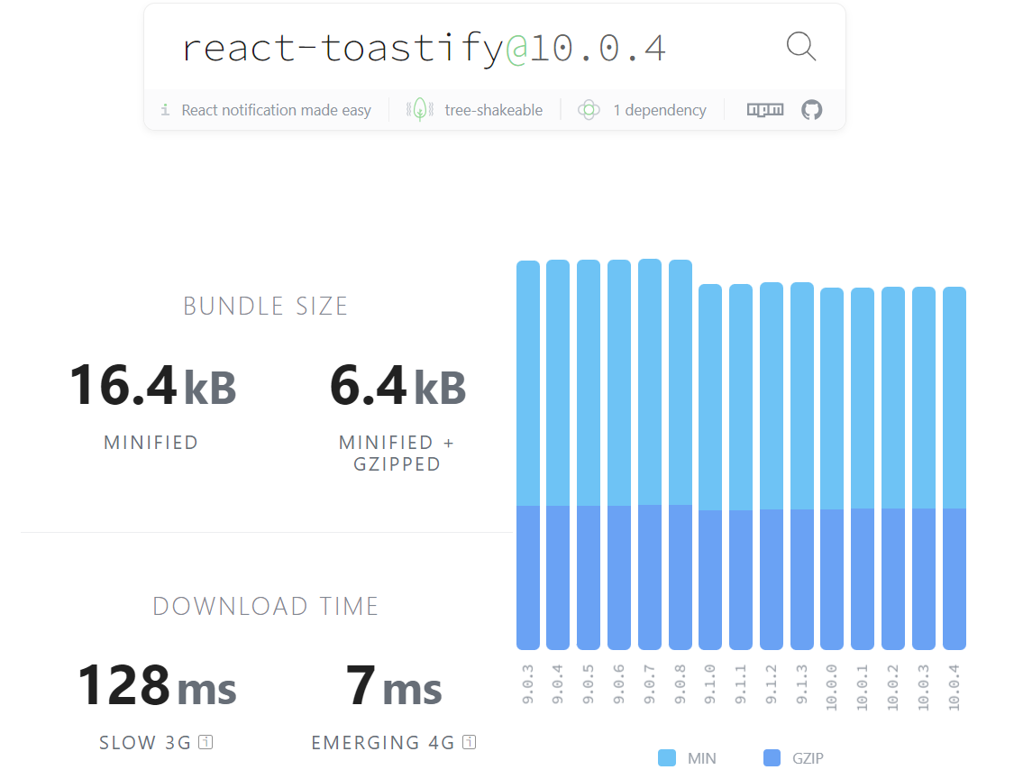Viewport: 1014px width, 779px height.
Task: Click the search magnifier icon
Action: pos(800,47)
